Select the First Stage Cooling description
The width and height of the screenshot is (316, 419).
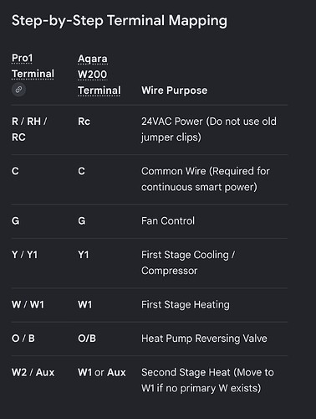tap(188, 262)
